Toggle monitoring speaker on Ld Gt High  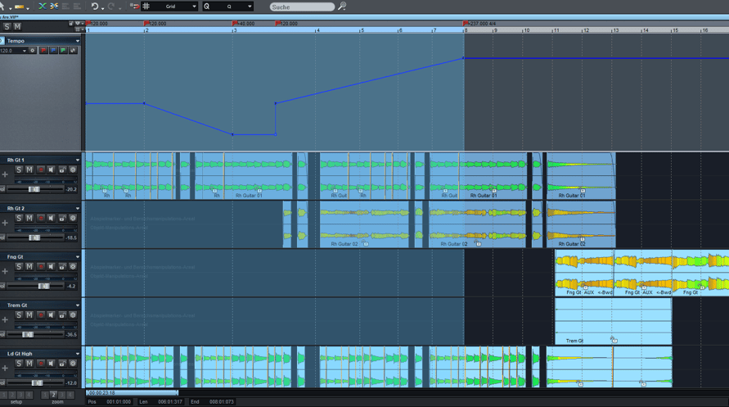[x=52, y=364]
